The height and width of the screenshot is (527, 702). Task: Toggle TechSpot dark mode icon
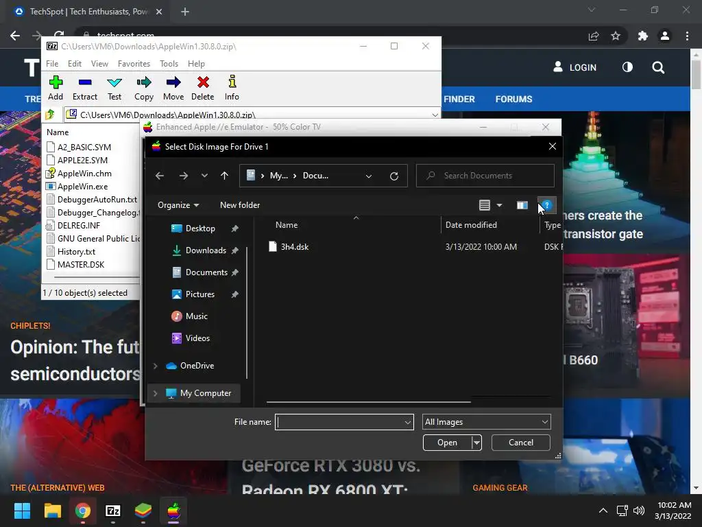627,67
